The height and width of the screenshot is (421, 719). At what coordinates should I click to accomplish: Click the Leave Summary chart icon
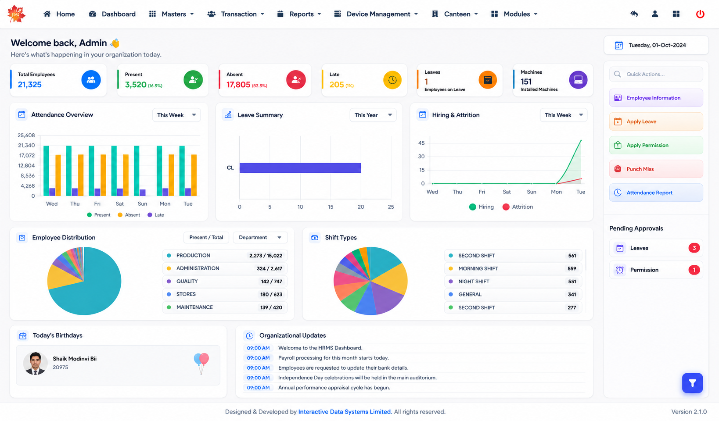228,115
